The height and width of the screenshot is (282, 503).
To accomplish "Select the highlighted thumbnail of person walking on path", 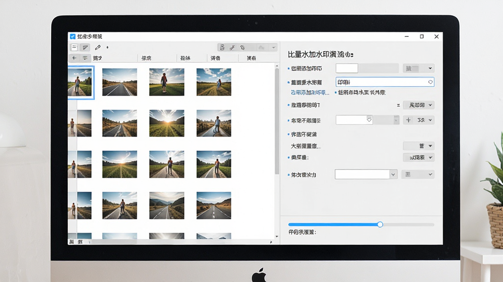I will 81,82.
